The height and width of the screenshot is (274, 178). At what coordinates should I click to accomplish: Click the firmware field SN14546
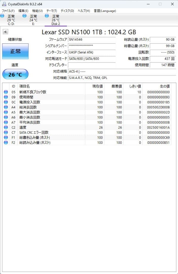92,40
